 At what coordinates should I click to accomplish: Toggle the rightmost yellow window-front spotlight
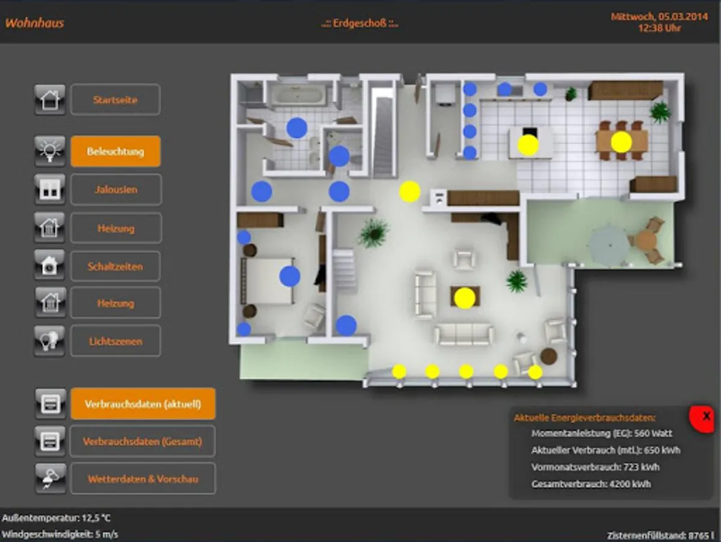pos(535,372)
